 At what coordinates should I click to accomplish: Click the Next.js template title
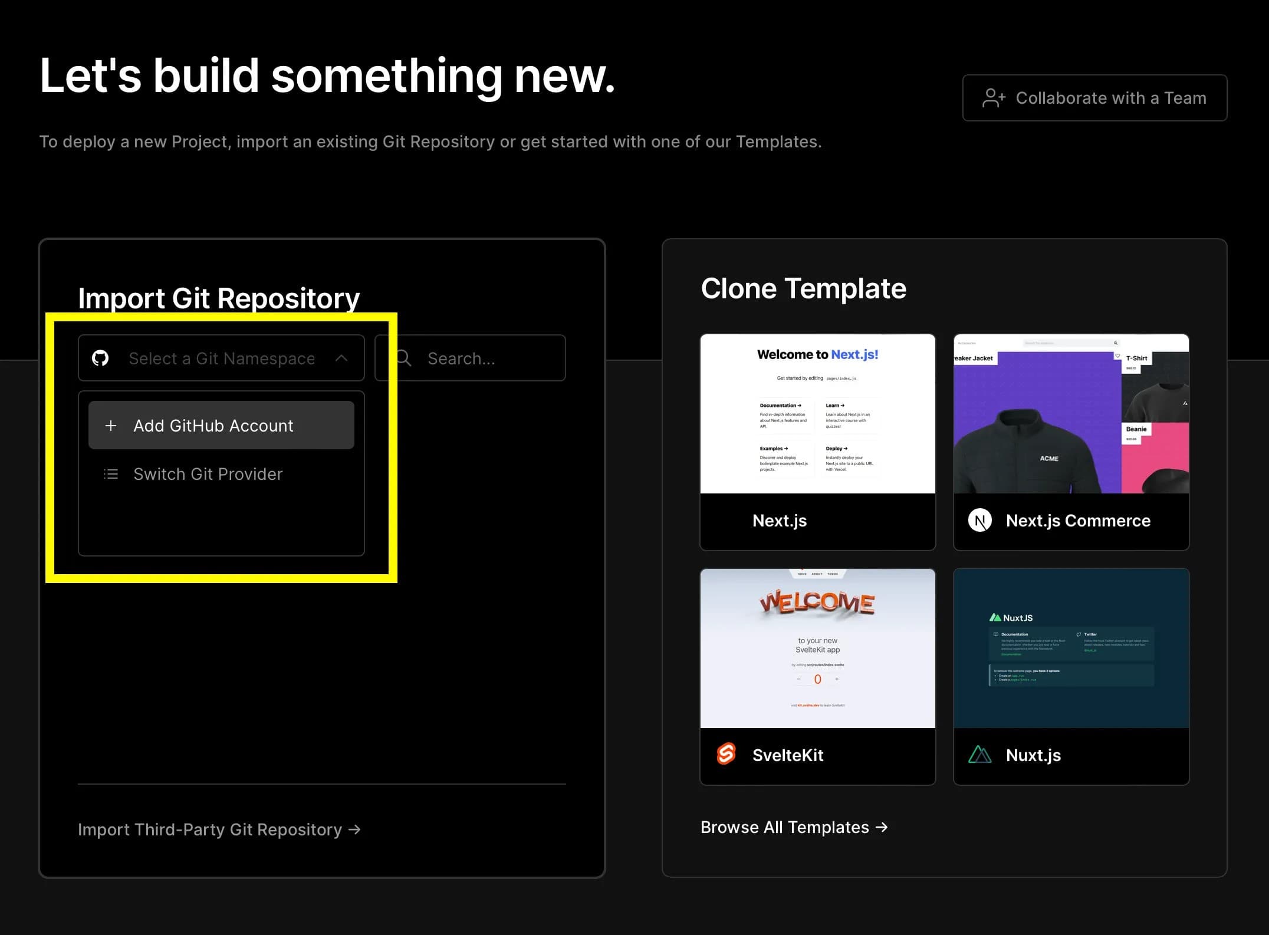click(780, 521)
